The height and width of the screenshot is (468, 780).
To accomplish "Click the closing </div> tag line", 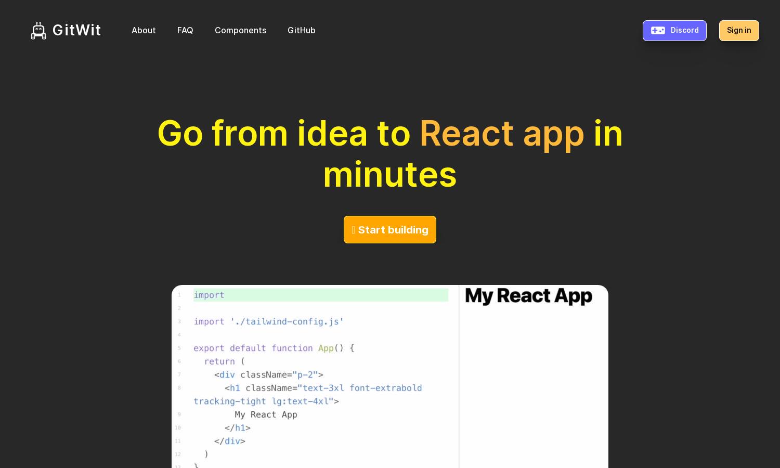I will tap(230, 441).
